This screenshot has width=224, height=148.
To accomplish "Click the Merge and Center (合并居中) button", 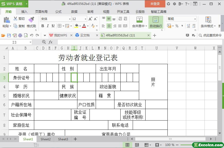I will pos(139,22).
